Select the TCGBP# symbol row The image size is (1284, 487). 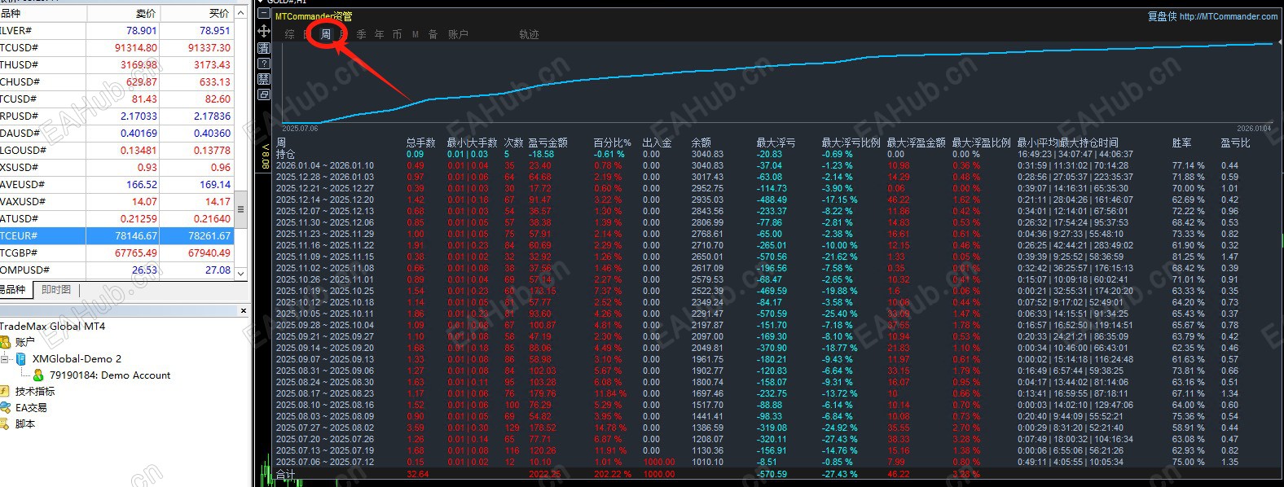[117, 253]
